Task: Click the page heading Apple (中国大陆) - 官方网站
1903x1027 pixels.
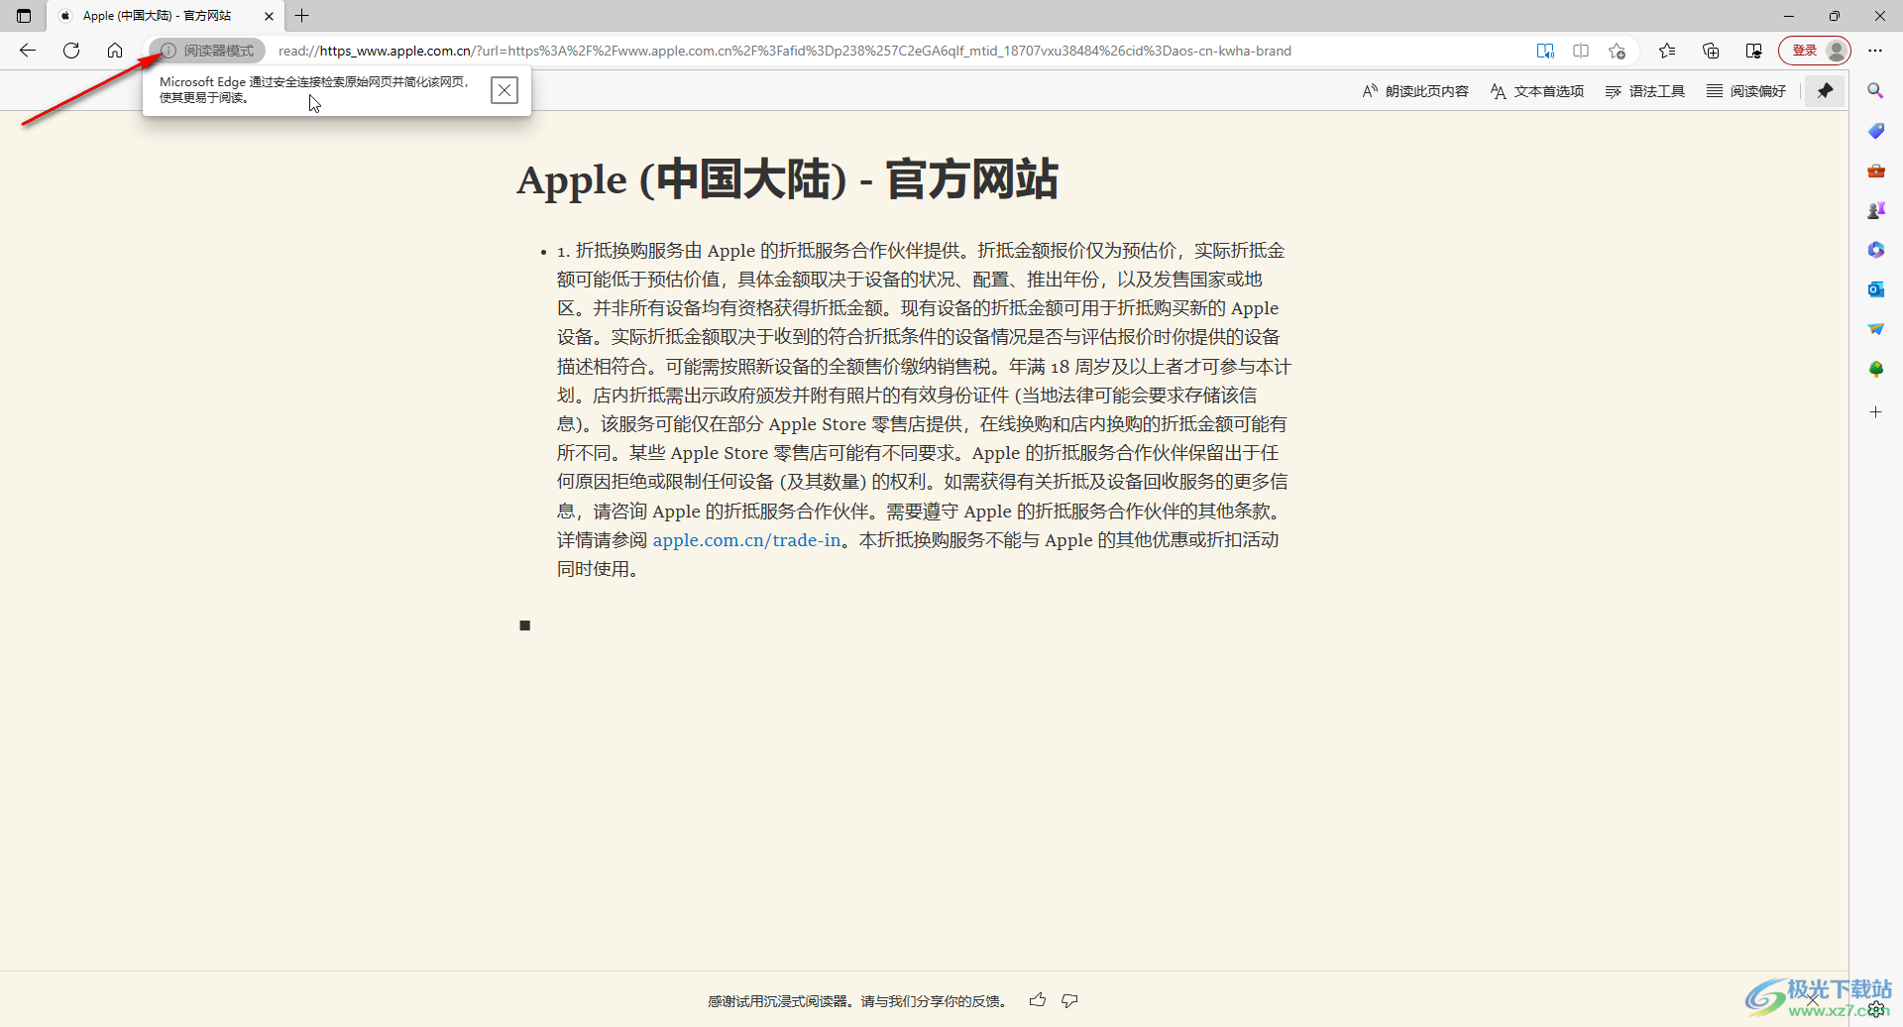Action: (x=788, y=179)
